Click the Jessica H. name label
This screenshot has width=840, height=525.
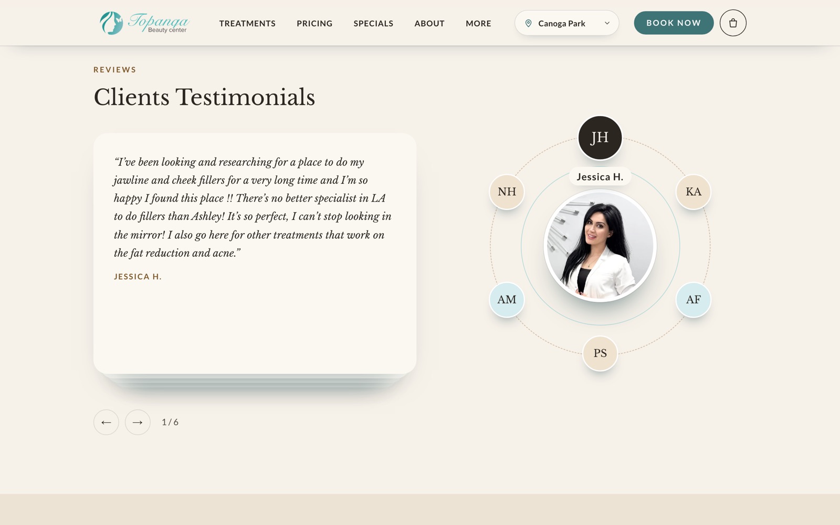(x=600, y=177)
